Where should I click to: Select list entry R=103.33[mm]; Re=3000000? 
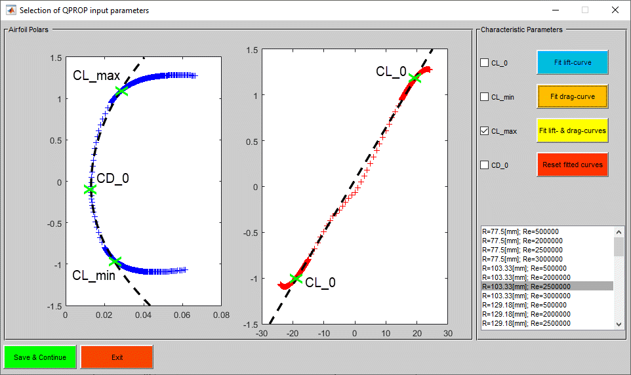click(x=547, y=296)
